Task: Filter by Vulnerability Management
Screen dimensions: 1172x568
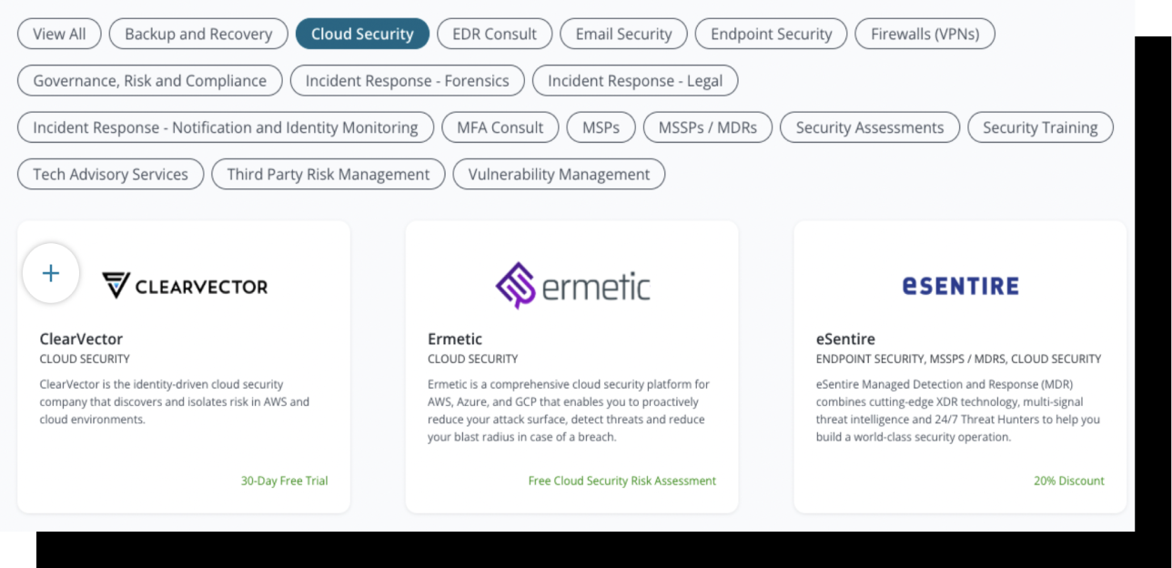Action: 559,174
